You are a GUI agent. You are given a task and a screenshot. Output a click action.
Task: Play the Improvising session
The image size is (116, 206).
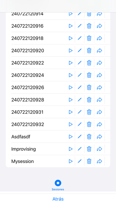click(71, 149)
